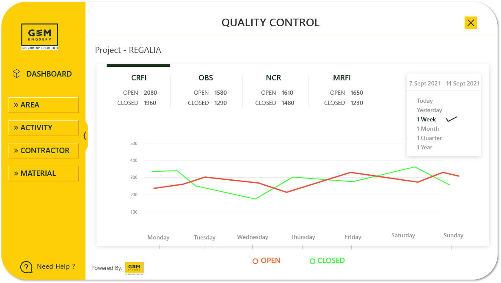Switch the period filter to 1 Month

point(427,129)
